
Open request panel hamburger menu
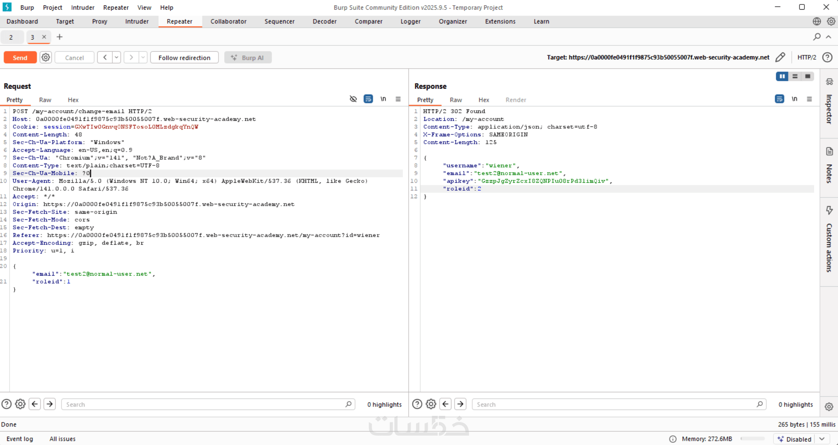click(x=398, y=99)
